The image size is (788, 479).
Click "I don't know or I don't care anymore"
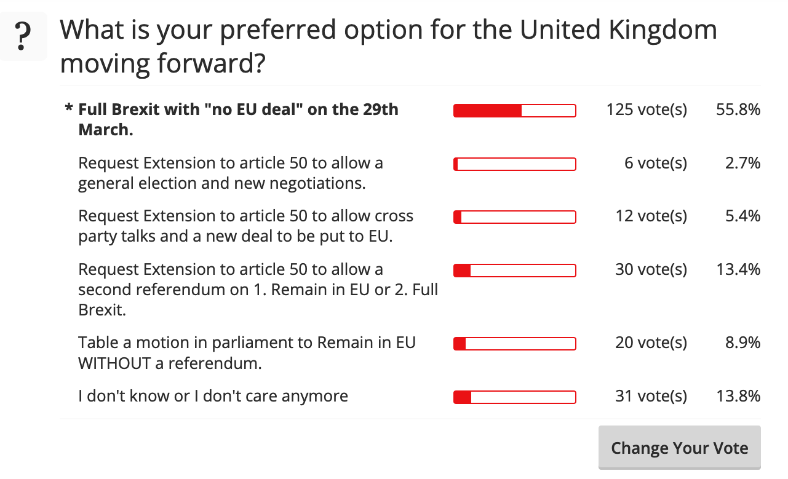click(x=213, y=396)
